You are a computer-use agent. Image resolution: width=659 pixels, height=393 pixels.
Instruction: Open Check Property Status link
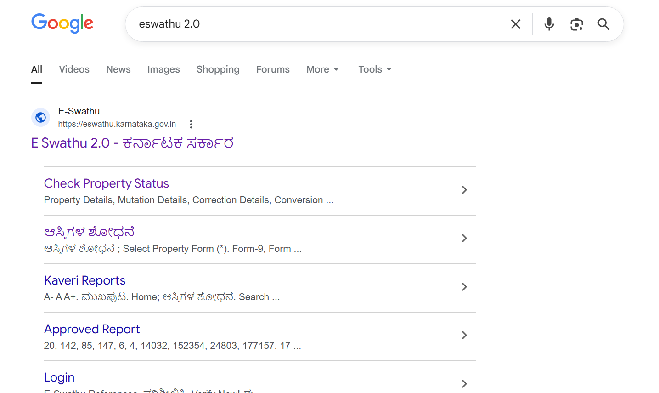point(107,183)
